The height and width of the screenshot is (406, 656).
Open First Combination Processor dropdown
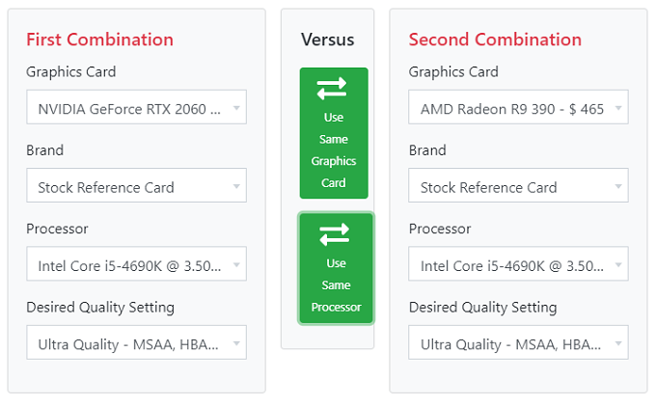(x=136, y=264)
